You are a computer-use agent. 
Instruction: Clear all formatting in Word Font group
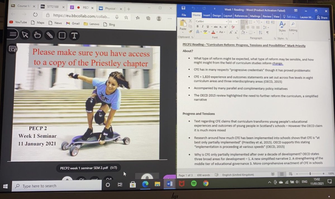[x=233, y=27]
